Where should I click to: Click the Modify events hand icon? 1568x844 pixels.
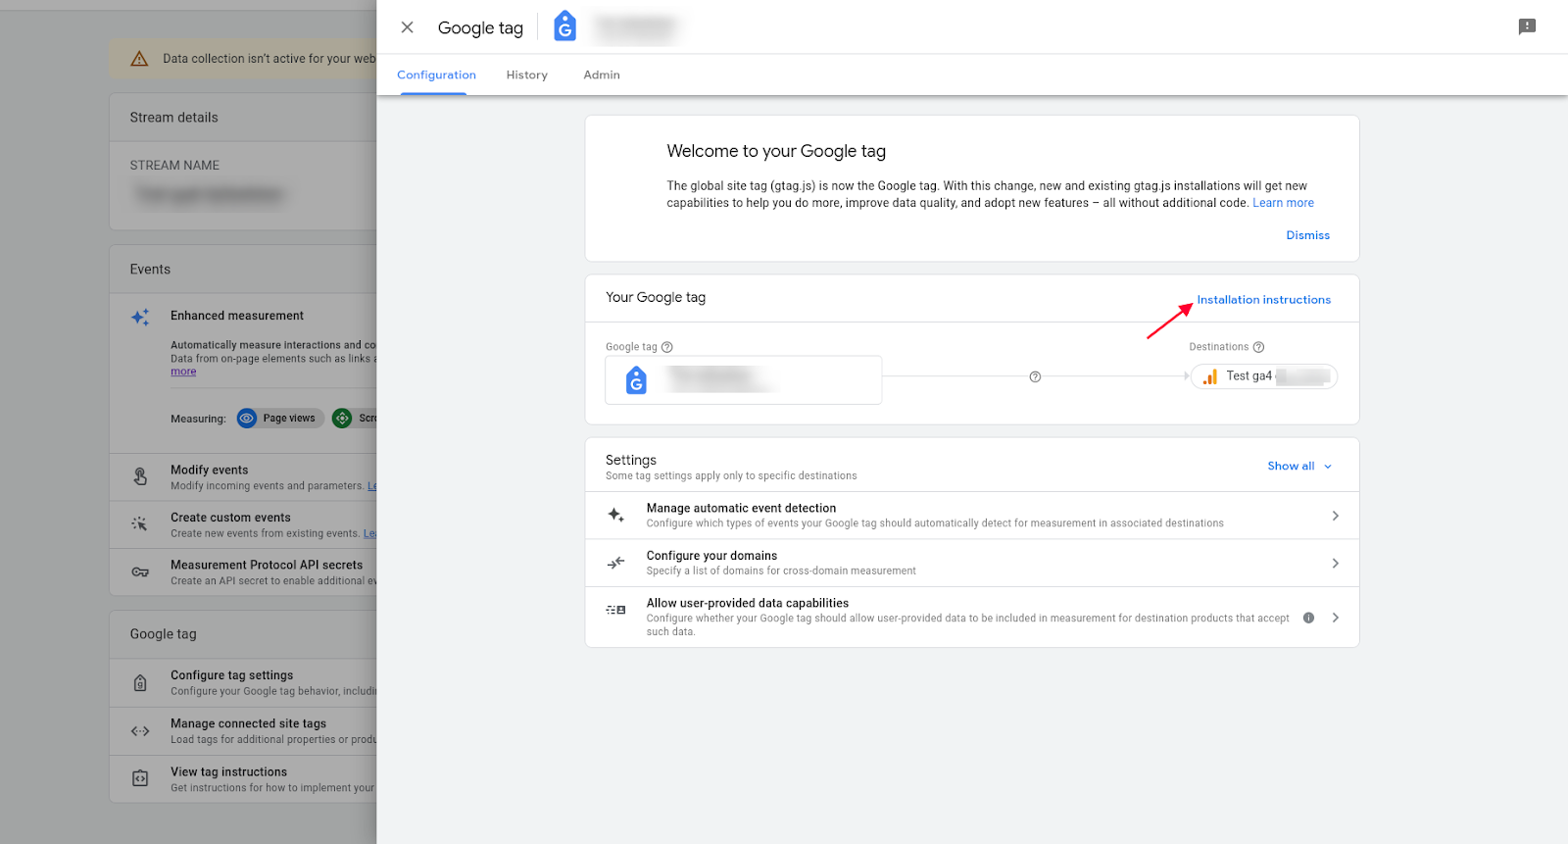[140, 477]
